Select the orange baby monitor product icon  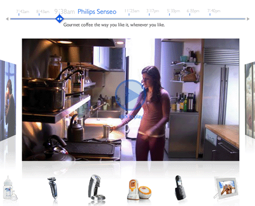click(139, 189)
